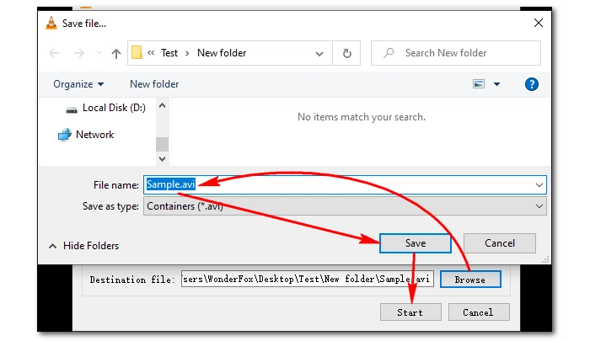
Task: Refresh the current folder view
Action: pos(346,53)
